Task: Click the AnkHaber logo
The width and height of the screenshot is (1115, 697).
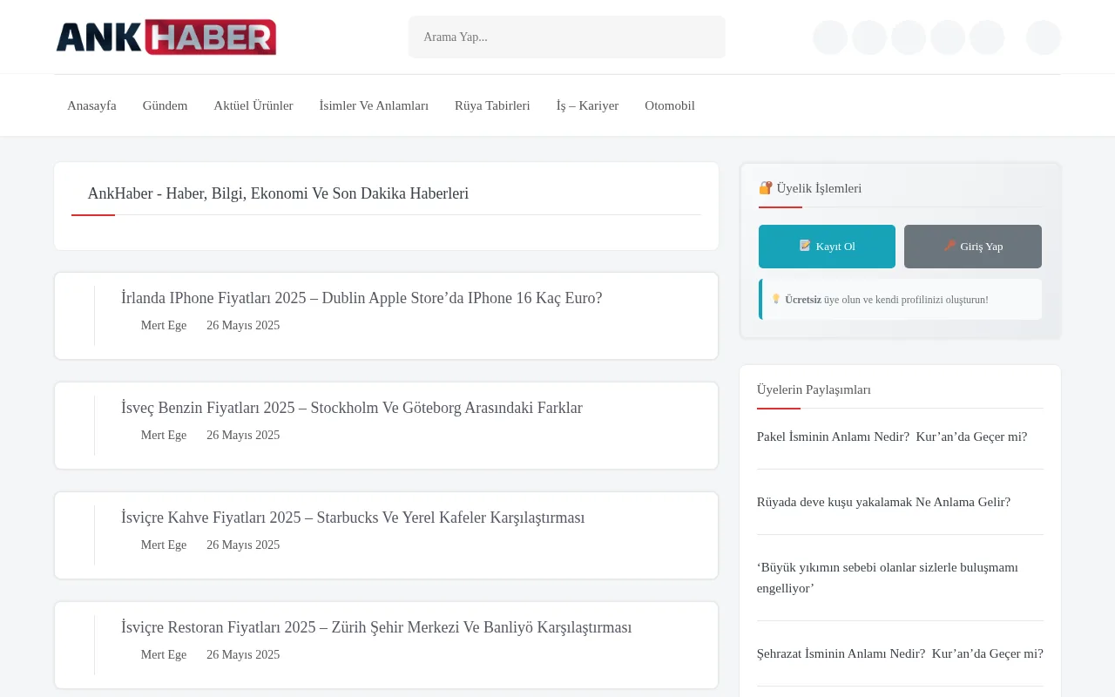Action: pyautogui.click(x=165, y=37)
